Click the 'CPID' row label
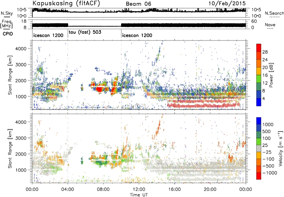This screenshot has height=197, width=284. click(x=8, y=34)
